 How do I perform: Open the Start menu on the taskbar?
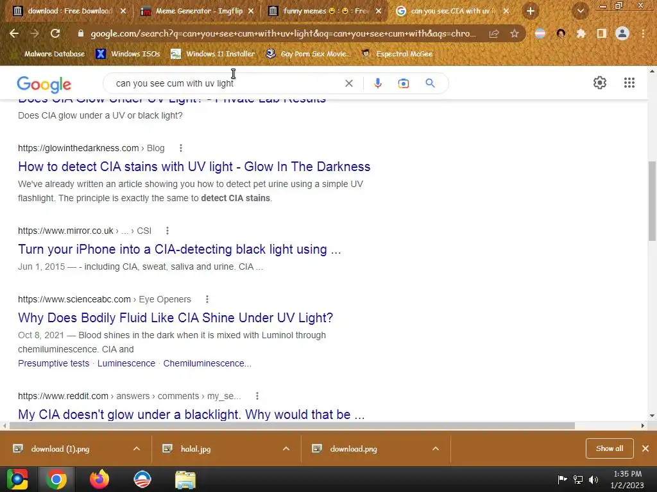click(17, 479)
